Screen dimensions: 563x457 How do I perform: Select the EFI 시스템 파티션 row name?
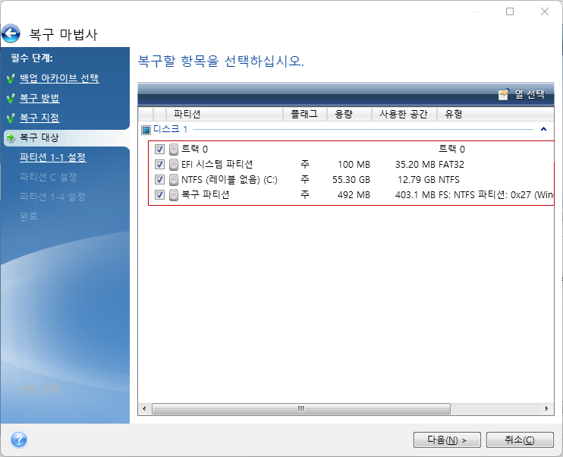coord(217,165)
